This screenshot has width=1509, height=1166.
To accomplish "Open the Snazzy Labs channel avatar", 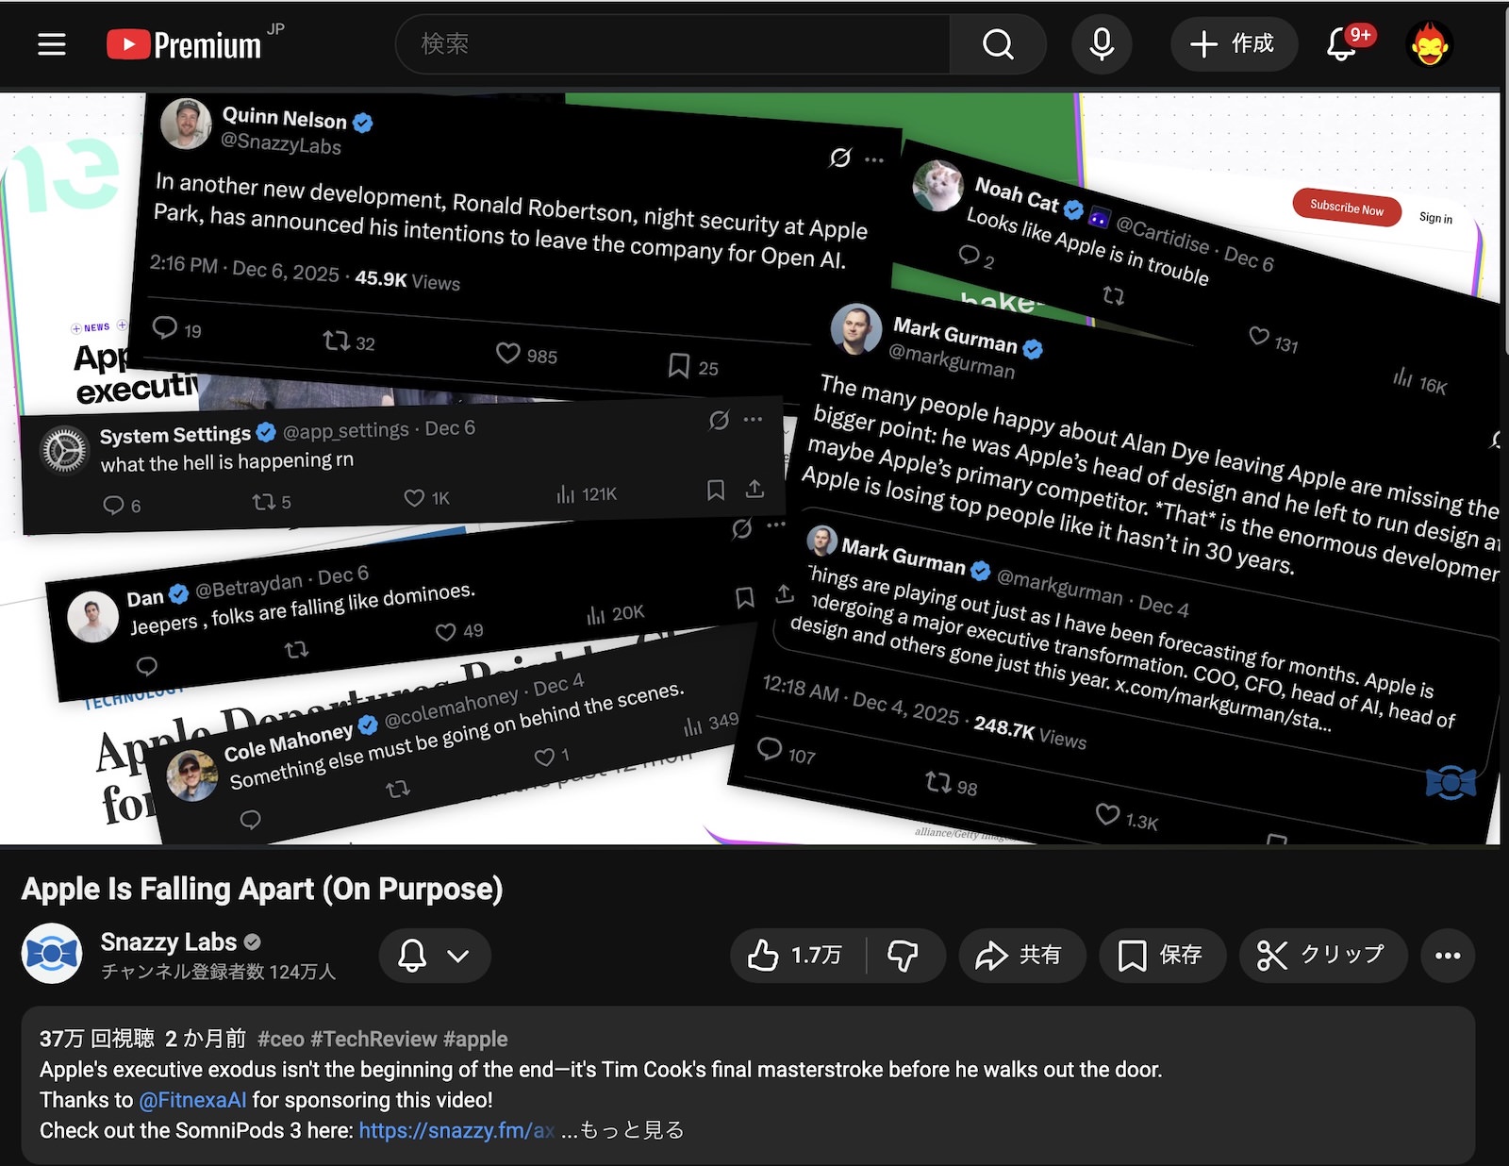I will (x=52, y=954).
